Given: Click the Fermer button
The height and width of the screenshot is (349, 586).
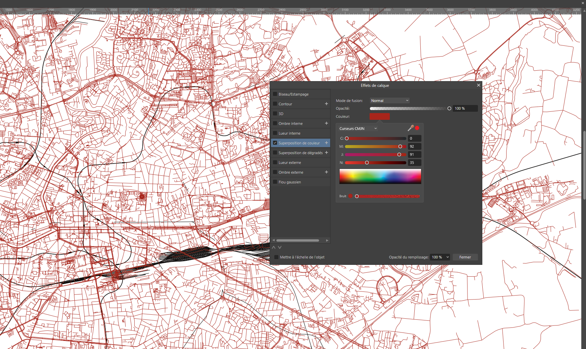Looking at the screenshot, I should click(465, 257).
